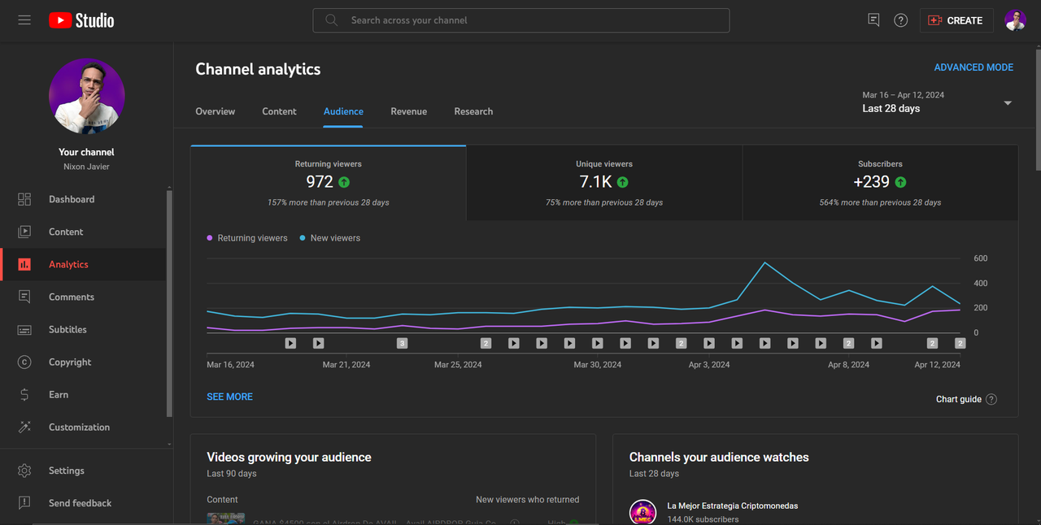Select the Returning viewers metric card
The image size is (1041, 525).
pyautogui.click(x=328, y=183)
